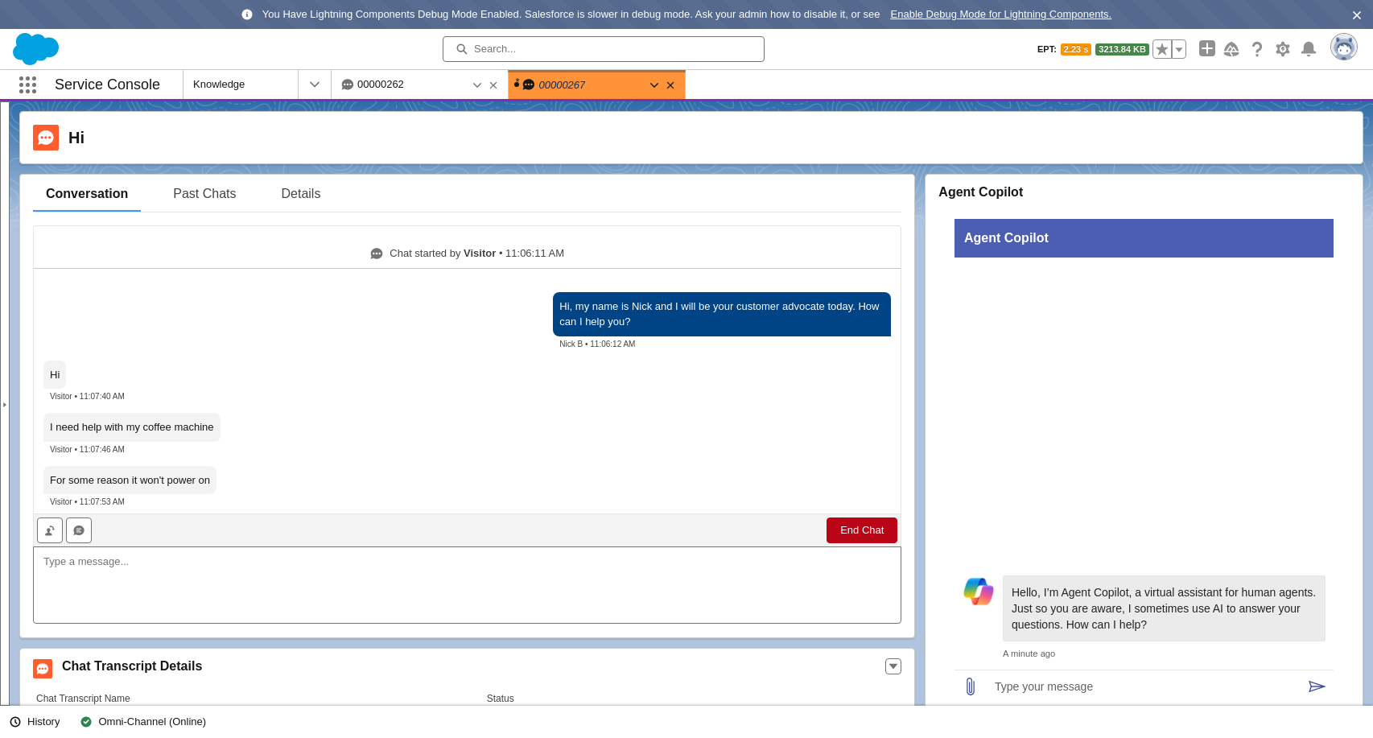
Task: Switch to the Details tab
Action: [x=300, y=193]
